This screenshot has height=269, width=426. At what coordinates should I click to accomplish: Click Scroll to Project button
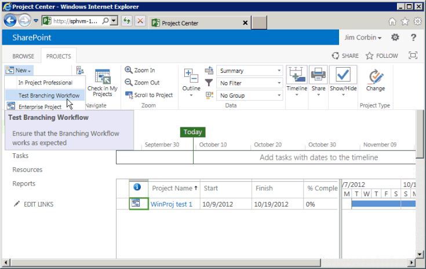[149, 95]
